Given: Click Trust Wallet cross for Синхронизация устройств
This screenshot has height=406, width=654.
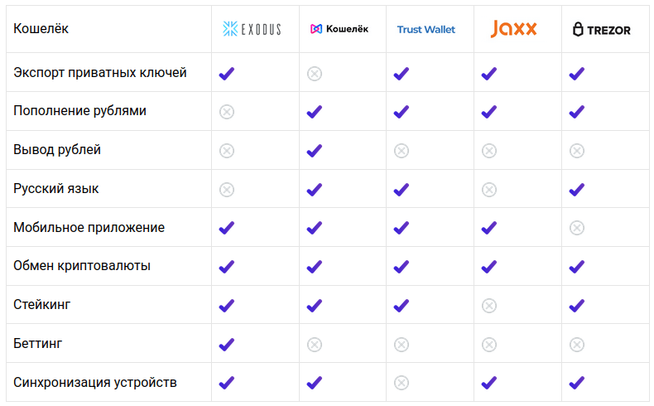Looking at the screenshot, I should tap(402, 383).
